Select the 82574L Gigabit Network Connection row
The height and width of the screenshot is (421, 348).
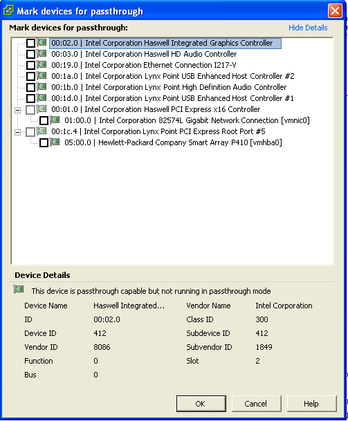187,120
